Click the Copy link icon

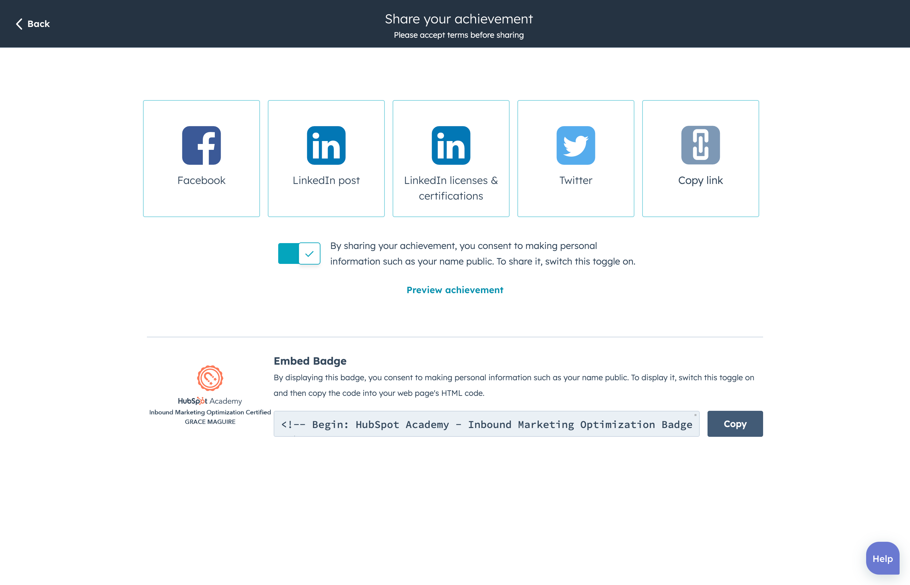[x=701, y=145]
